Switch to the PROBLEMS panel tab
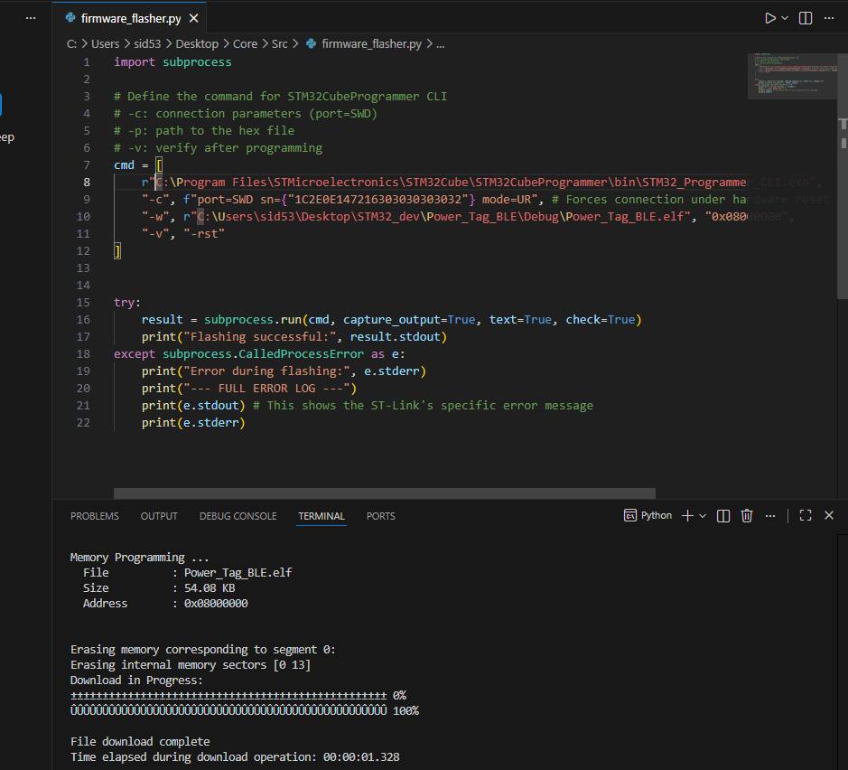848x770 pixels. (95, 516)
